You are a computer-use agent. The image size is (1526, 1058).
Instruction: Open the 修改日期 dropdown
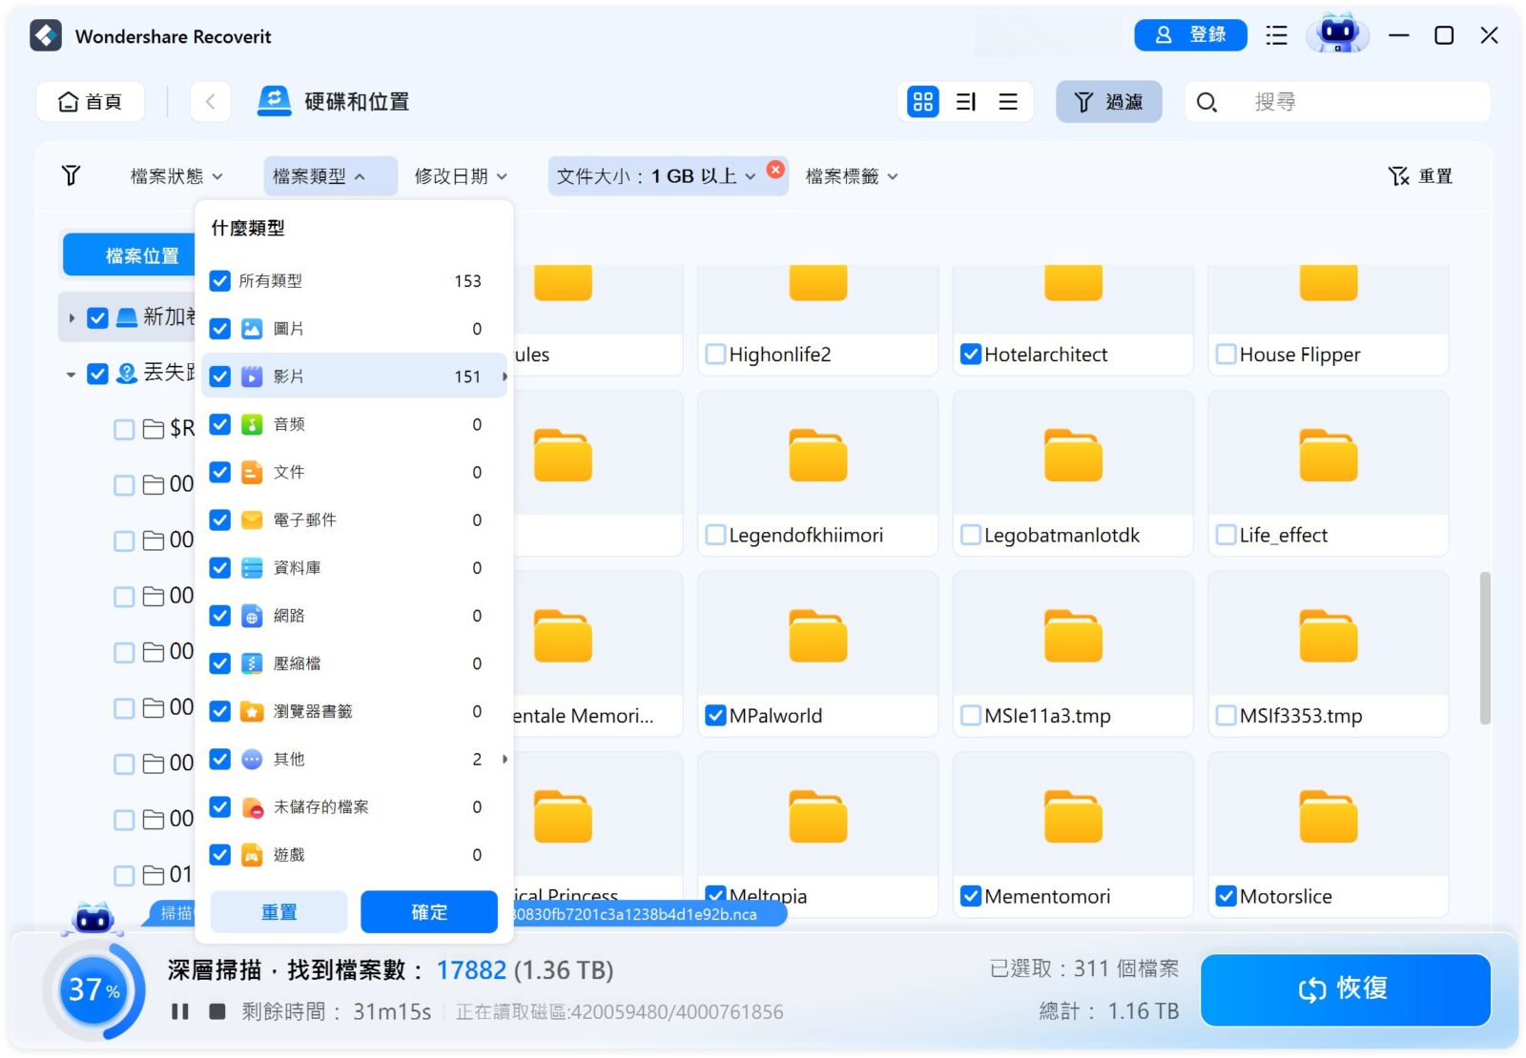461,176
